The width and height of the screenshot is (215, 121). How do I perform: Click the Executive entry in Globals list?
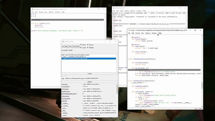click(x=65, y=84)
